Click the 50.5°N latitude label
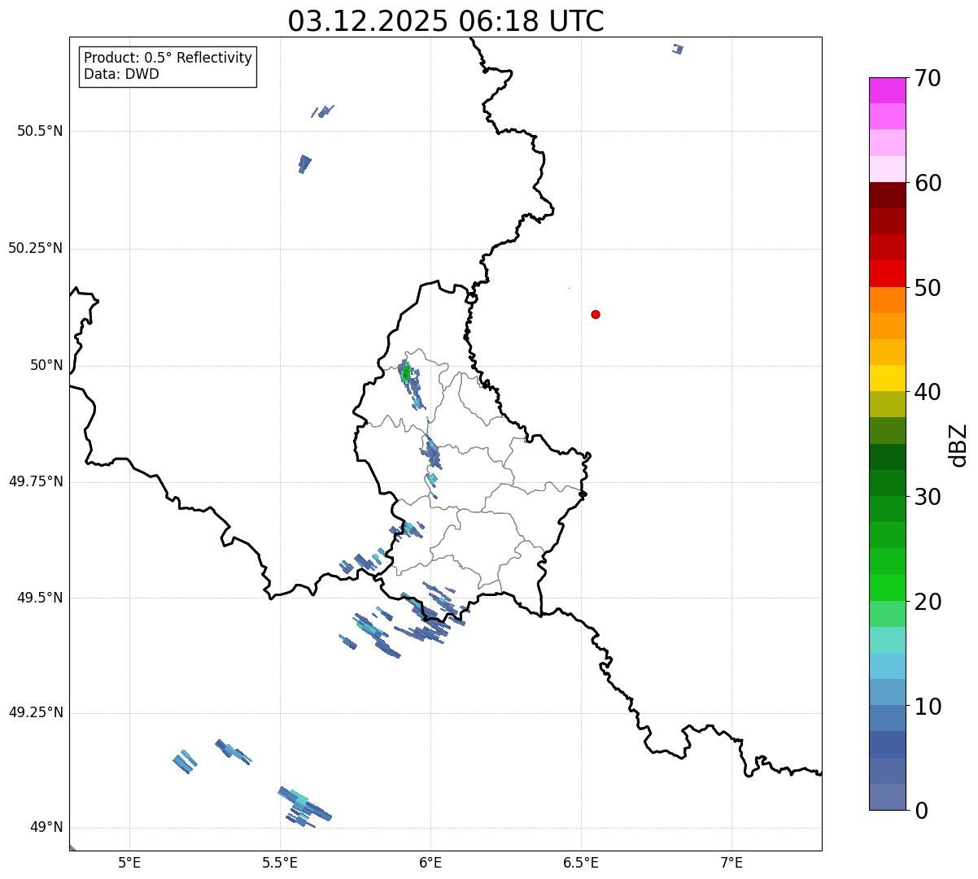 [x=40, y=131]
